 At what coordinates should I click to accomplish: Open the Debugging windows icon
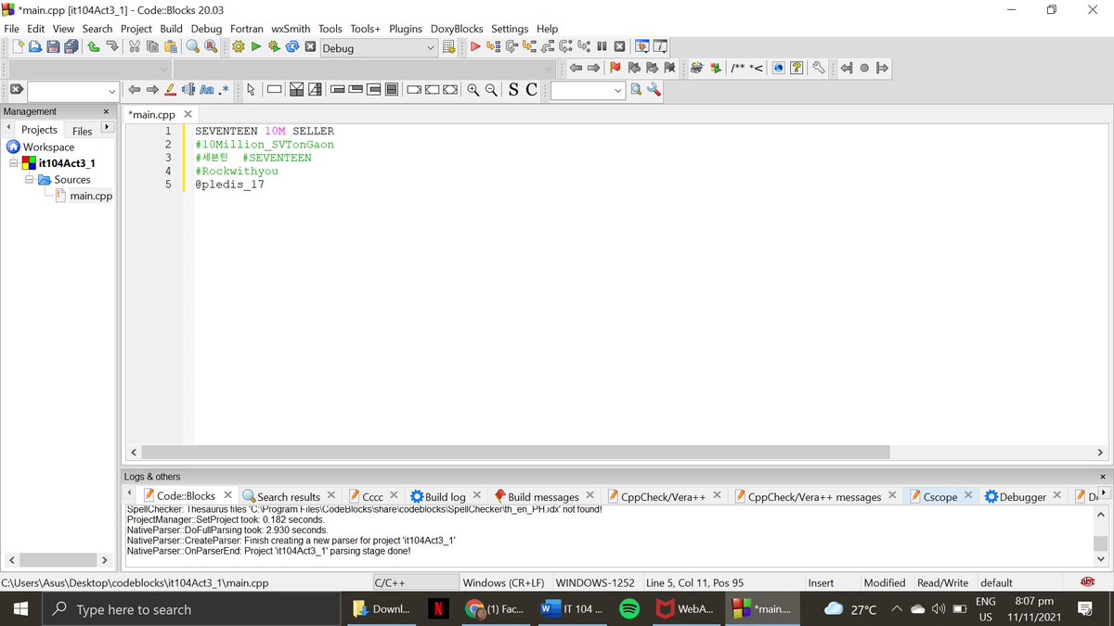point(641,47)
